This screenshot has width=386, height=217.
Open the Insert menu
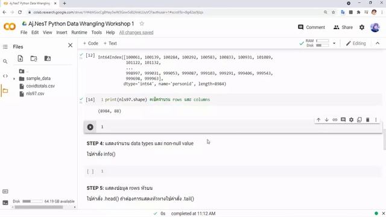coord(62,33)
